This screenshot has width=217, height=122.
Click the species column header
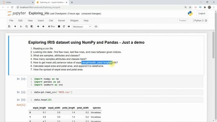[x=97, y=108]
